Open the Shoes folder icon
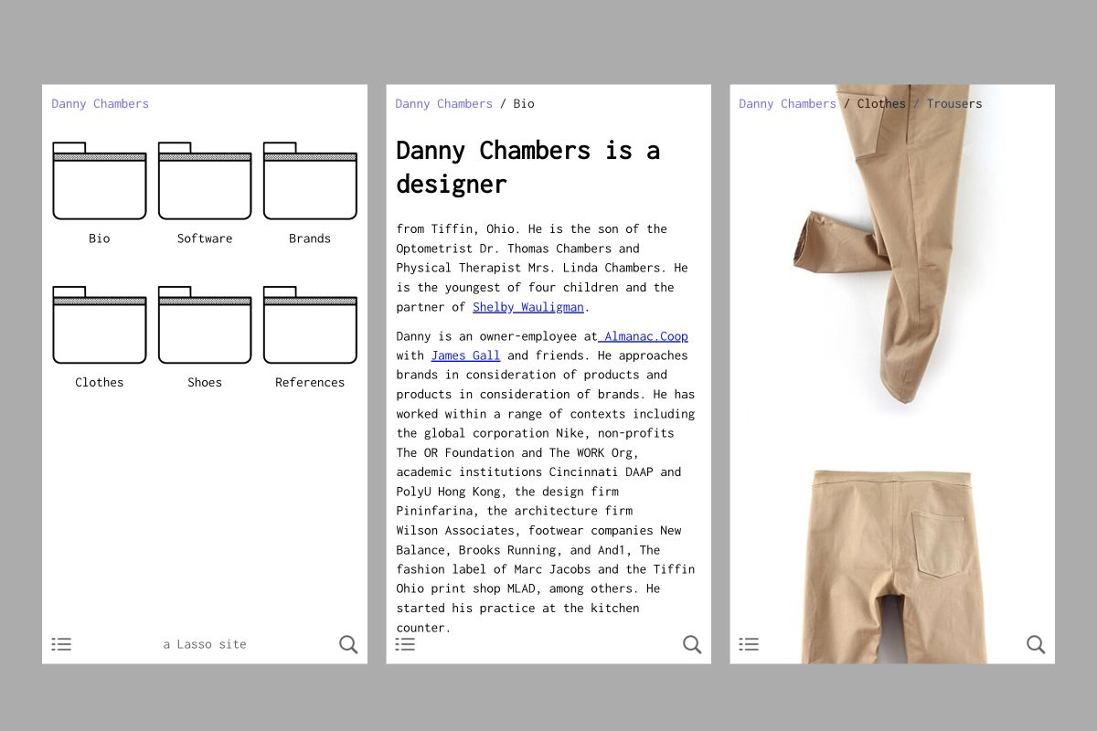Screen dimensions: 1097x731 [x=205, y=325]
